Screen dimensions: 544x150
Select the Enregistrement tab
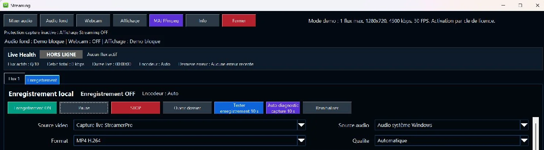tap(42, 80)
